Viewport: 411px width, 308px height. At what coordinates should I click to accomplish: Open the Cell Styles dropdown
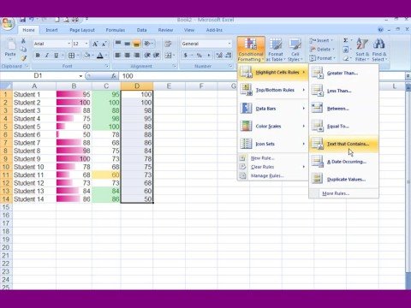(295, 50)
